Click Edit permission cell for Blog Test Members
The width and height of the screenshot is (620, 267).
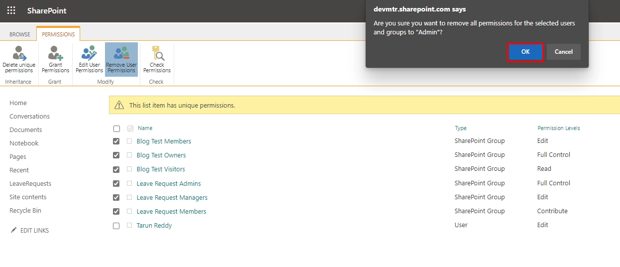point(543,141)
